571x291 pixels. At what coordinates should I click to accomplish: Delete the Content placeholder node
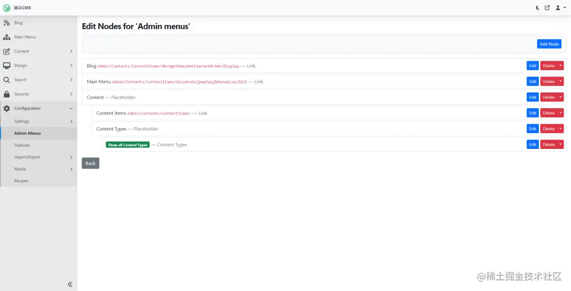[x=549, y=97]
